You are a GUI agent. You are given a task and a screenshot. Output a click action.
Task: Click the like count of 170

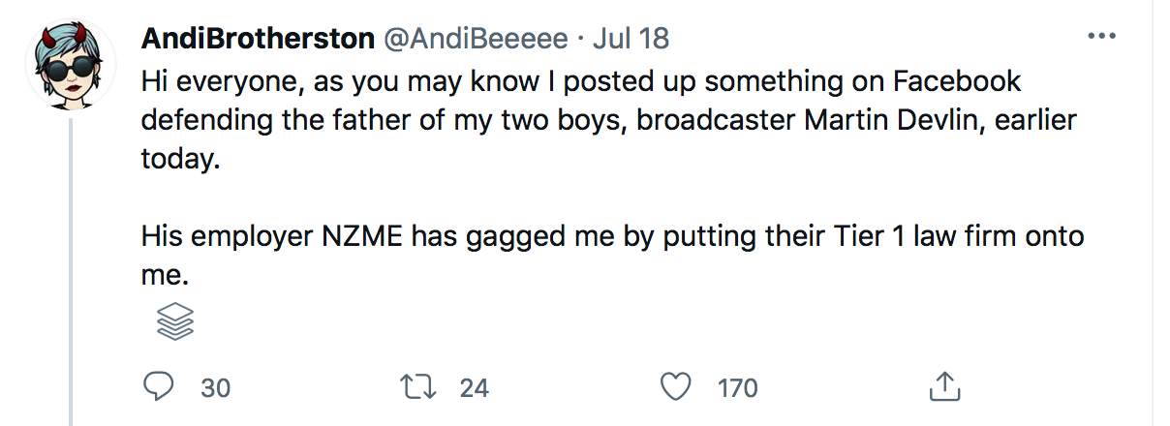[x=737, y=388]
